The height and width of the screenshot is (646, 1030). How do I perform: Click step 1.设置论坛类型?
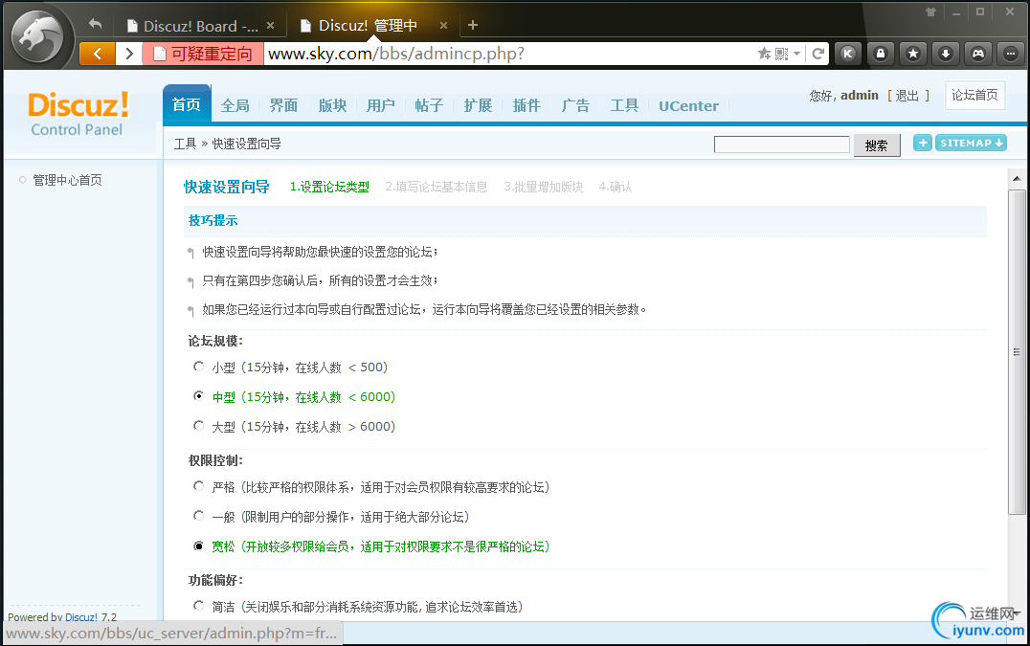[329, 187]
